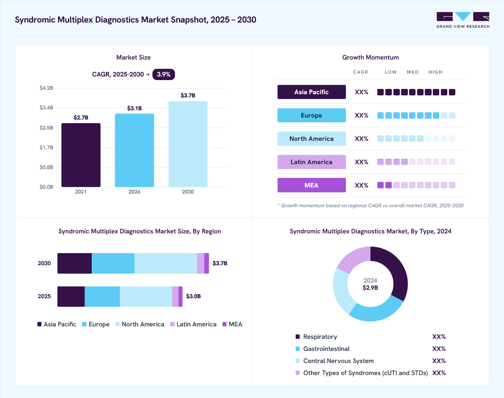504x398 pixels.
Task: Click the $3.7B label above 2030 bar
Action: pyautogui.click(x=188, y=95)
